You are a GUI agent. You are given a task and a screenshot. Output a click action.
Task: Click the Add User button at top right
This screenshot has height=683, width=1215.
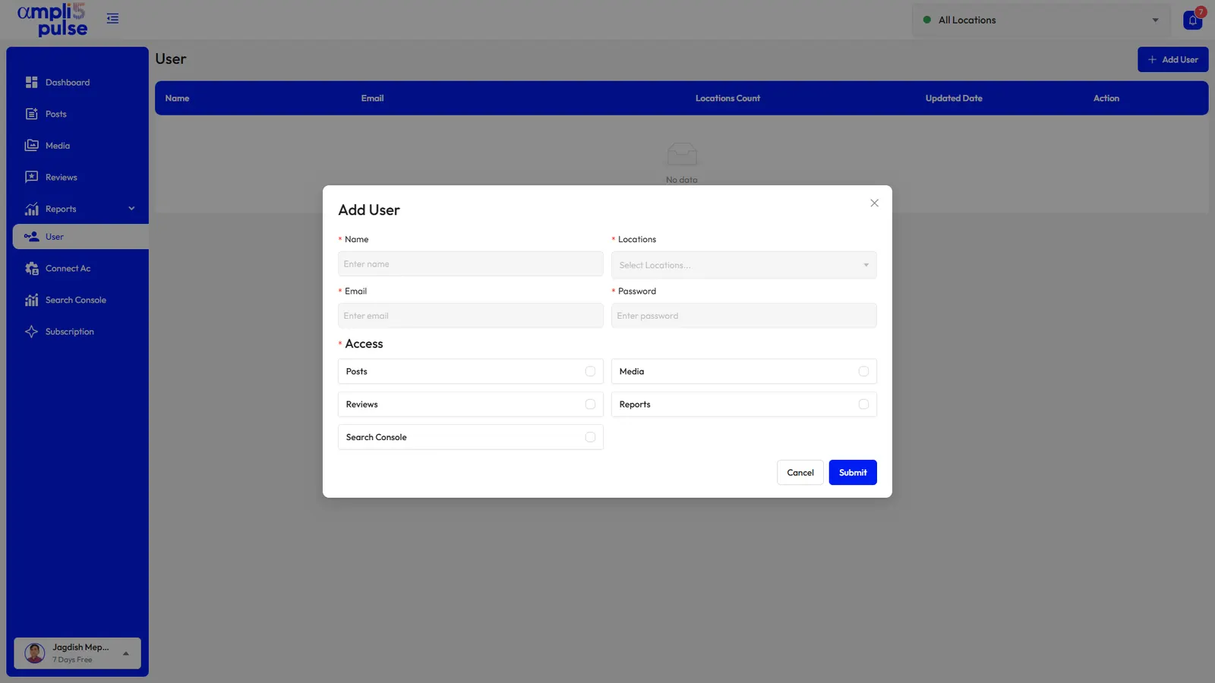[1172, 59]
